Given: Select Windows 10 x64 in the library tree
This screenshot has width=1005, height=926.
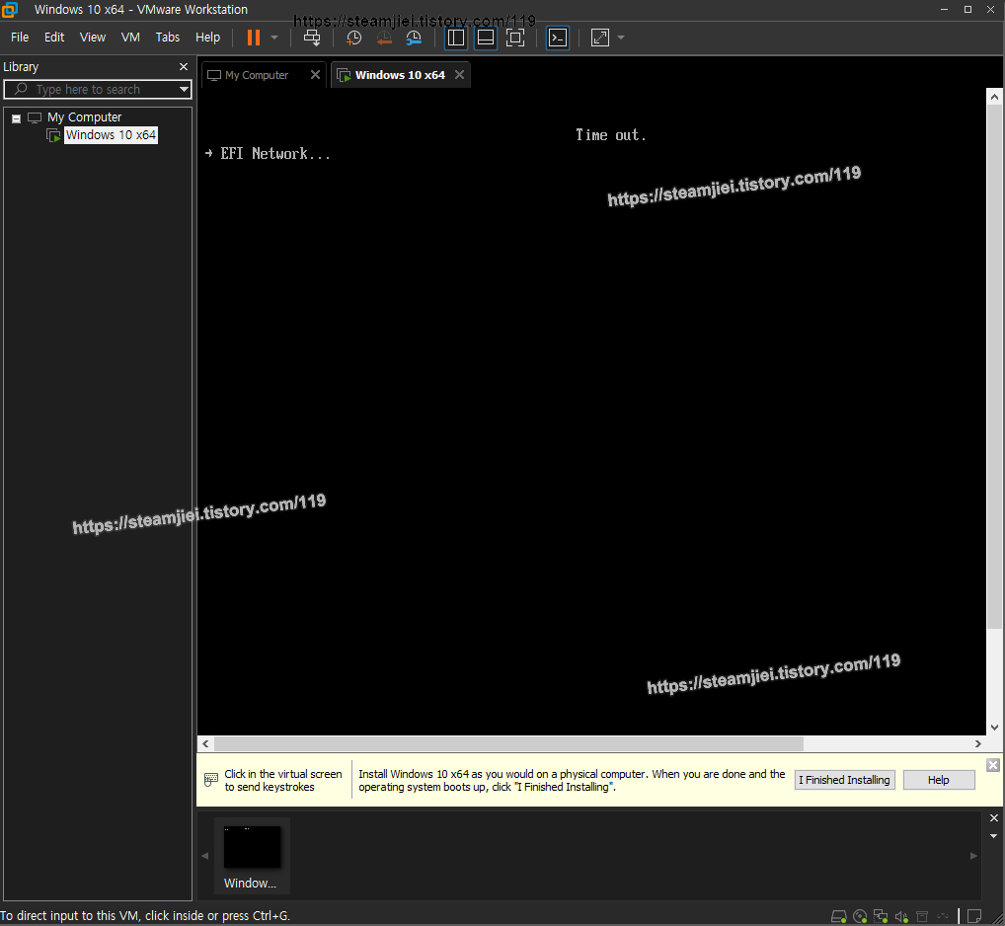Looking at the screenshot, I should (x=111, y=135).
